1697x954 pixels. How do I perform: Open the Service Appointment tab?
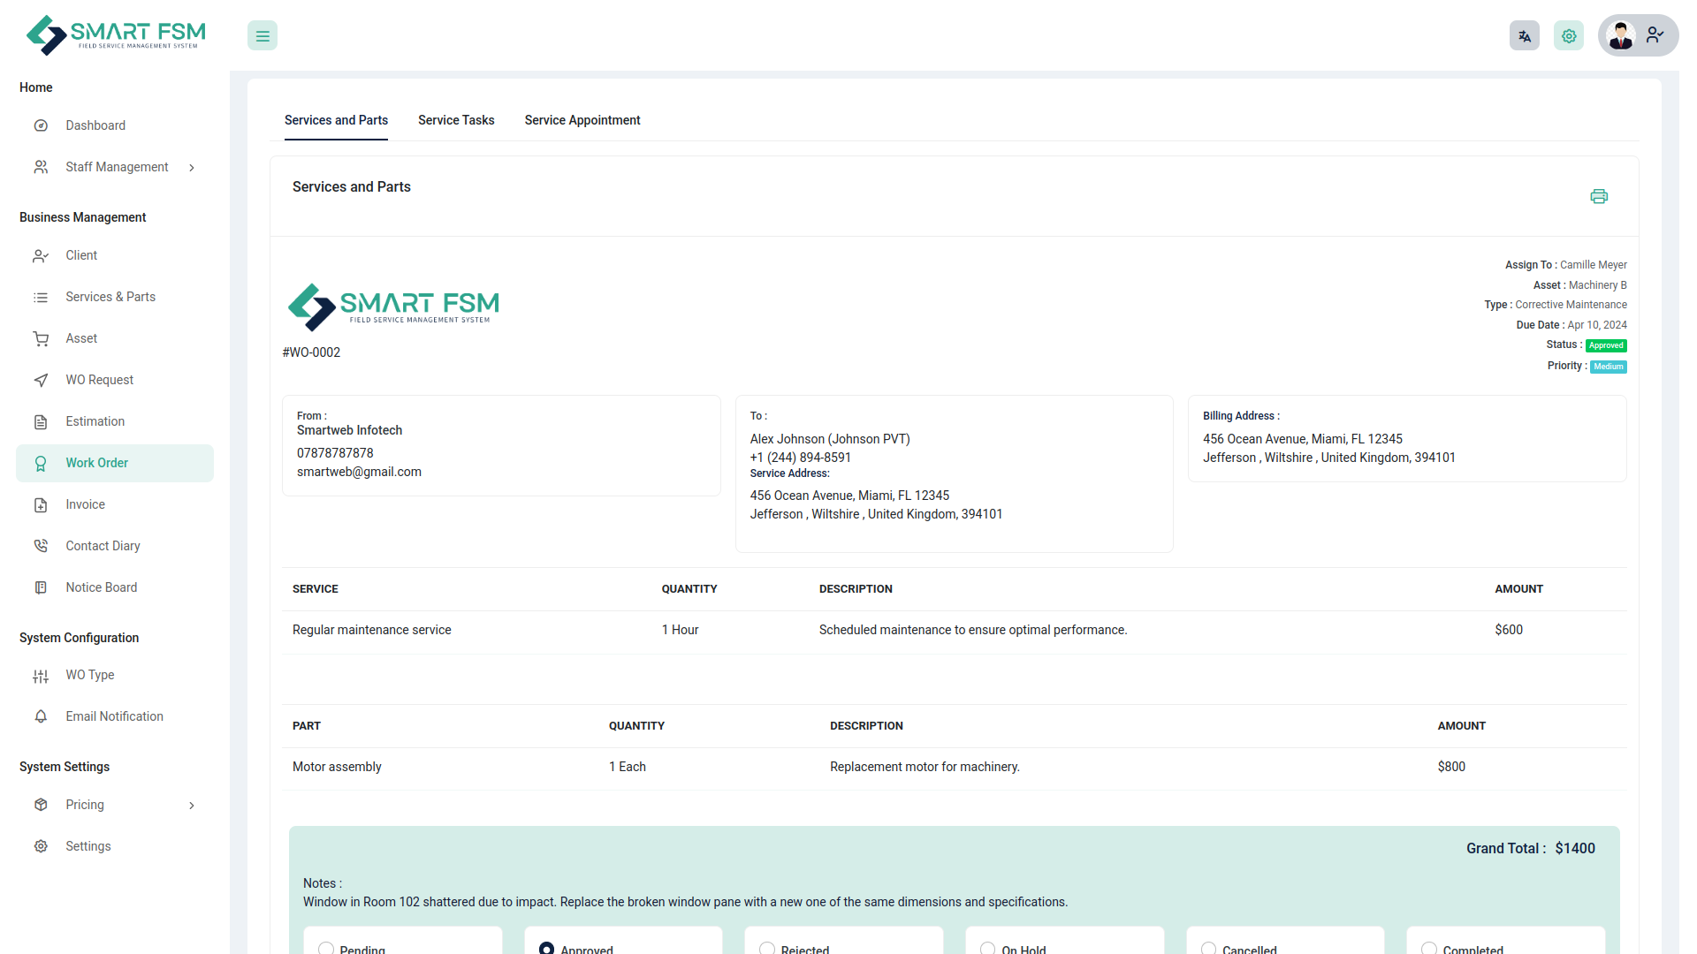tap(582, 120)
